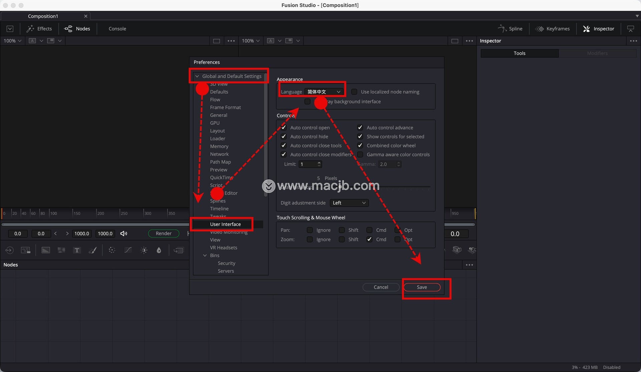Add a Background tool from toolbar
The width and height of the screenshot is (641, 372).
(45, 250)
